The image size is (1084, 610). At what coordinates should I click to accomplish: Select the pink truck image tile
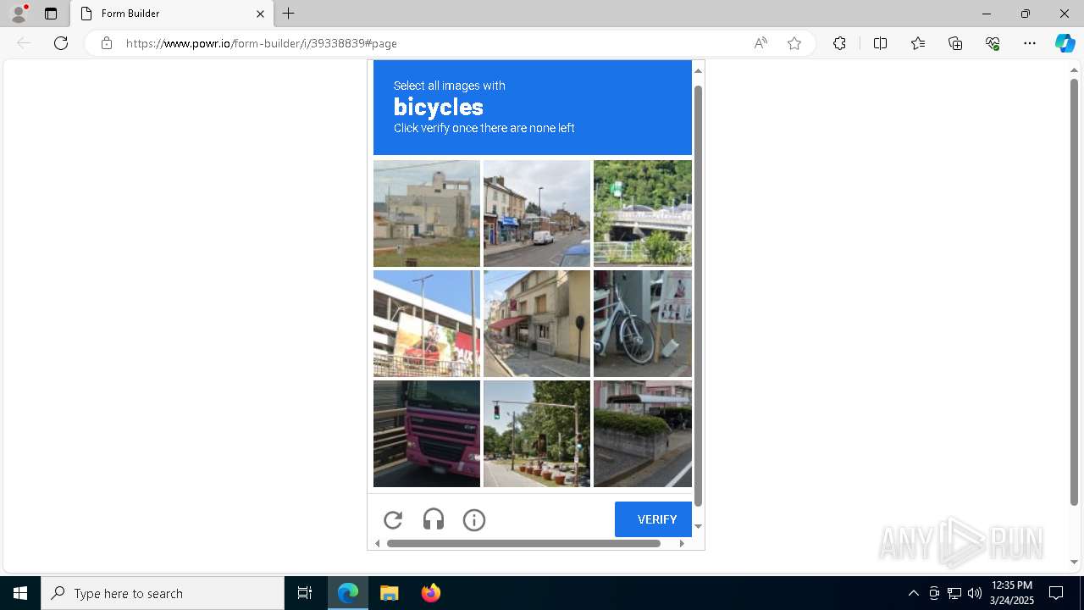click(x=427, y=434)
